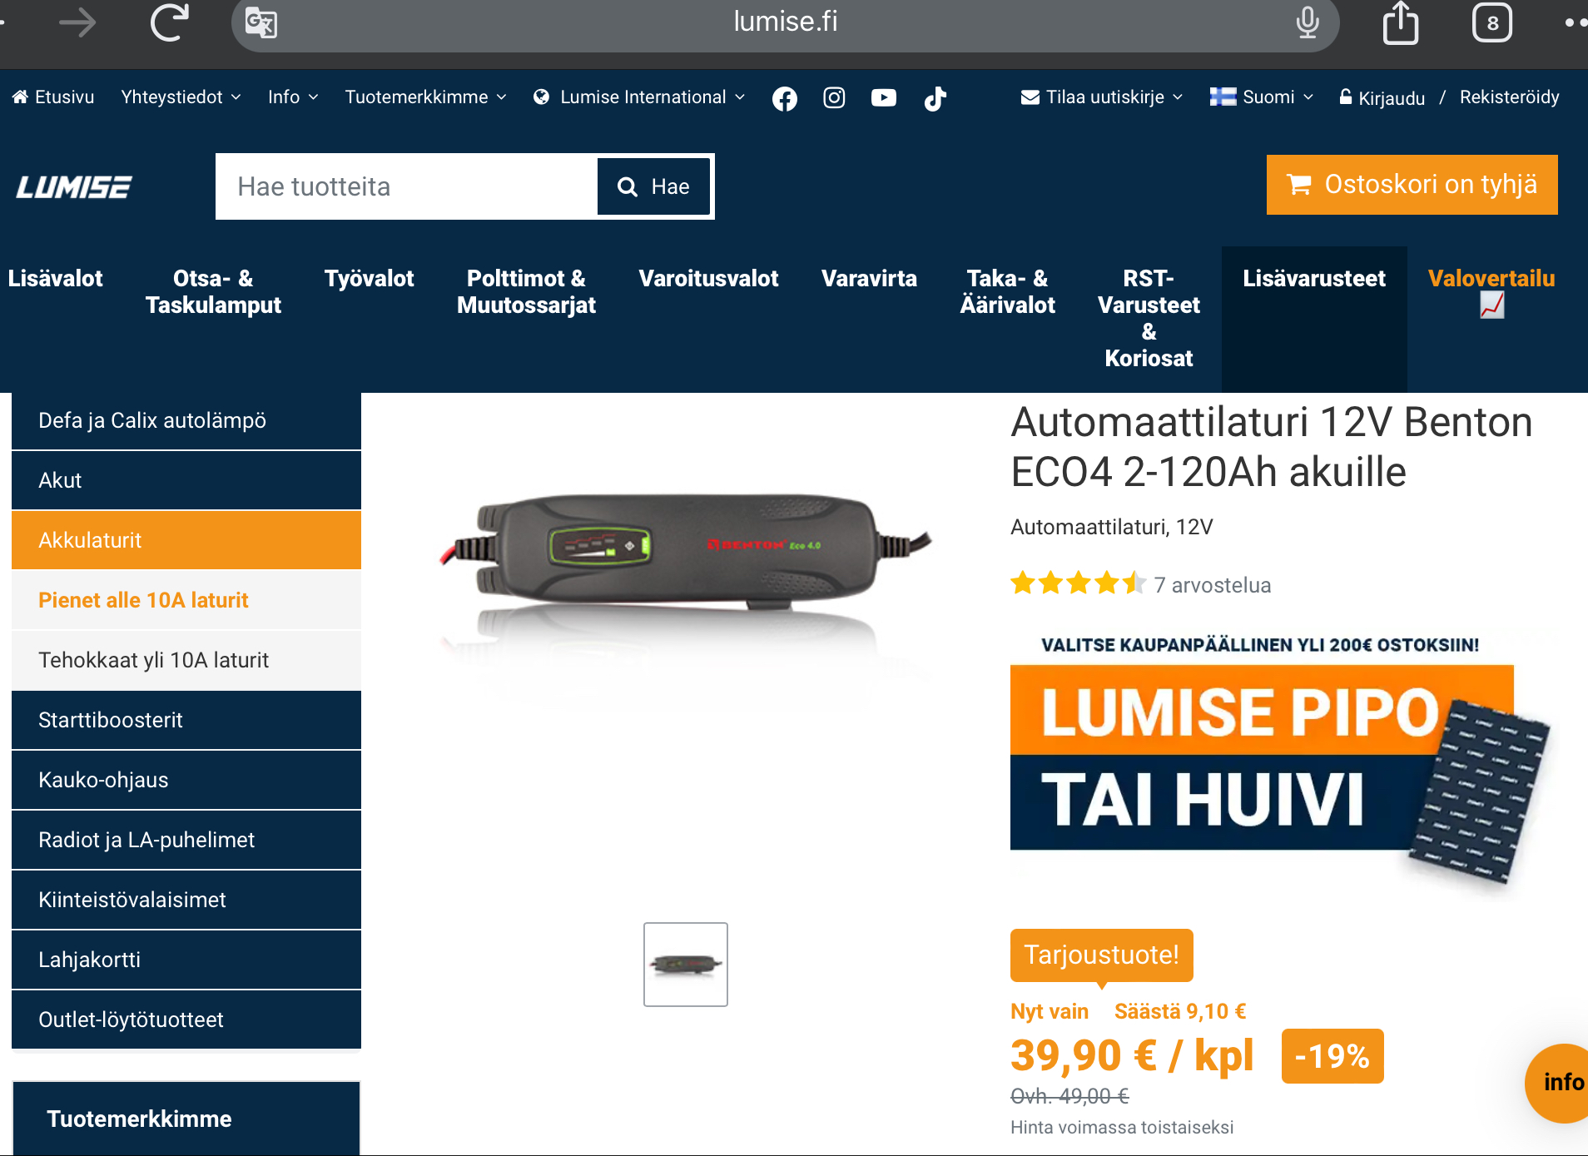Open the Työvalot menu category
This screenshot has height=1156, width=1588.
coord(369,279)
